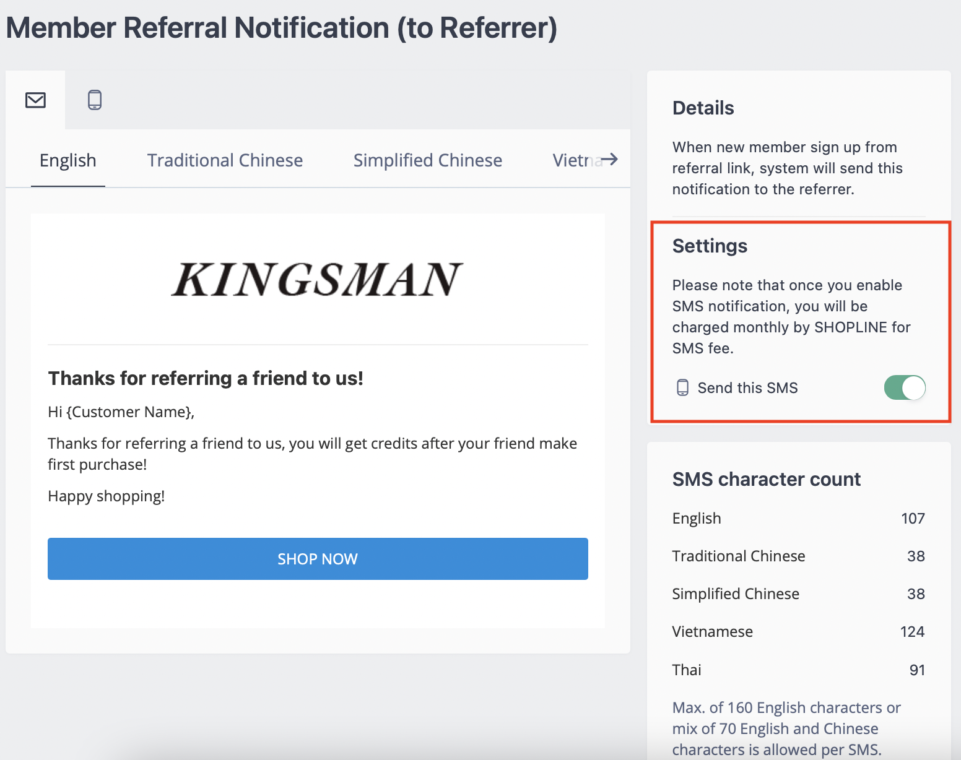Click the Vietnamese character count row
Viewport: 961px width, 760px height.
799,632
